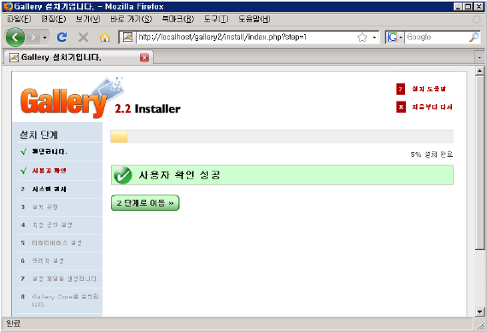Open the tab list dropdown arrow
Image resolution: width=487 pixels, height=332 pixels.
click(x=479, y=57)
